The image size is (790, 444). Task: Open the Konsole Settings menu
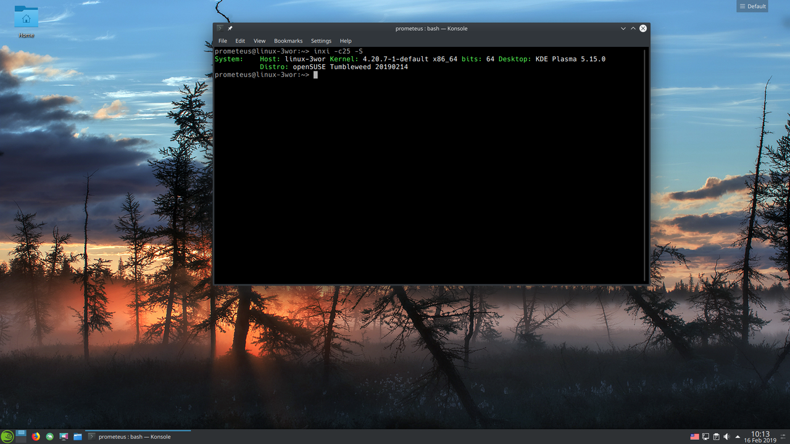coord(321,41)
